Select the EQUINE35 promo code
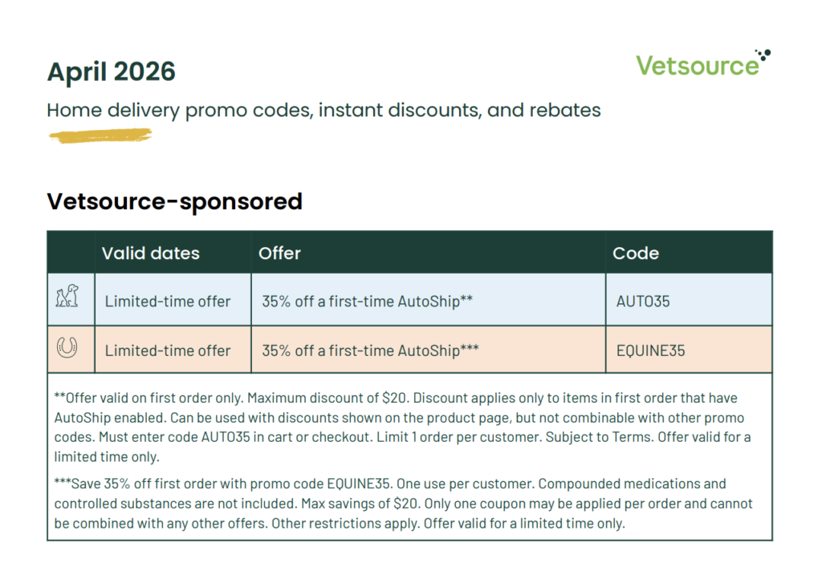 (x=650, y=350)
